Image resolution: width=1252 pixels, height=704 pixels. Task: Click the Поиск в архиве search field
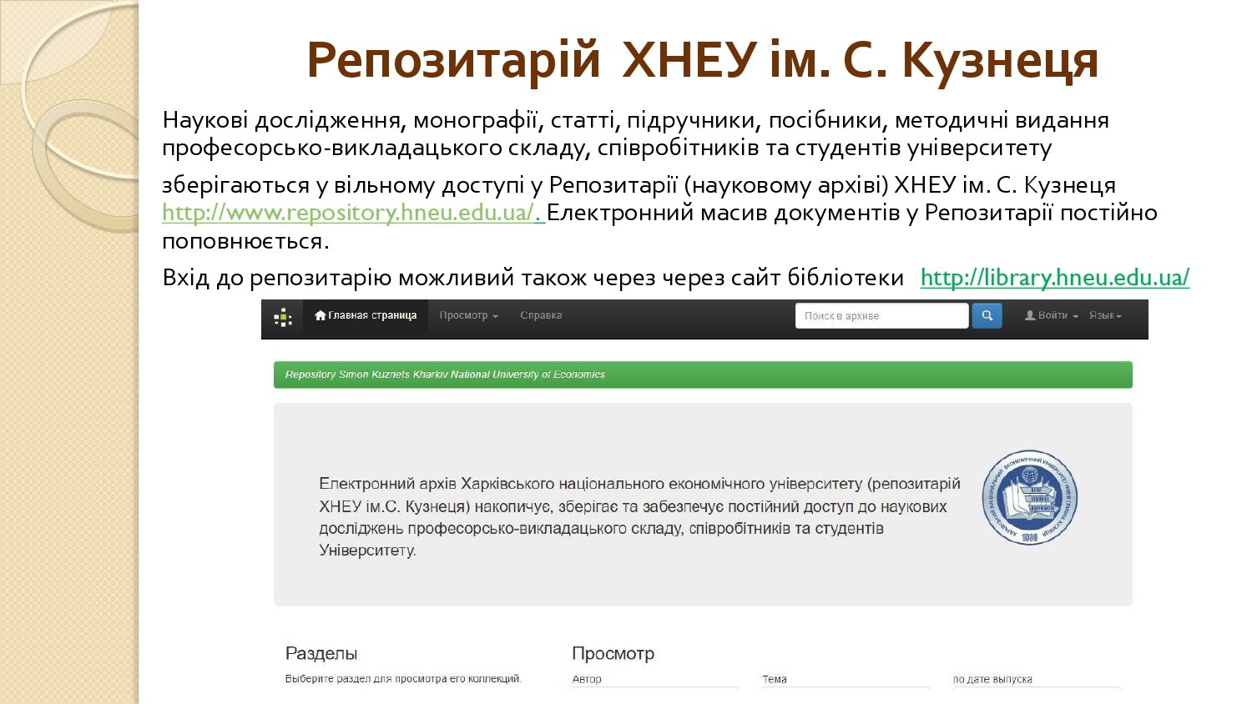881,315
